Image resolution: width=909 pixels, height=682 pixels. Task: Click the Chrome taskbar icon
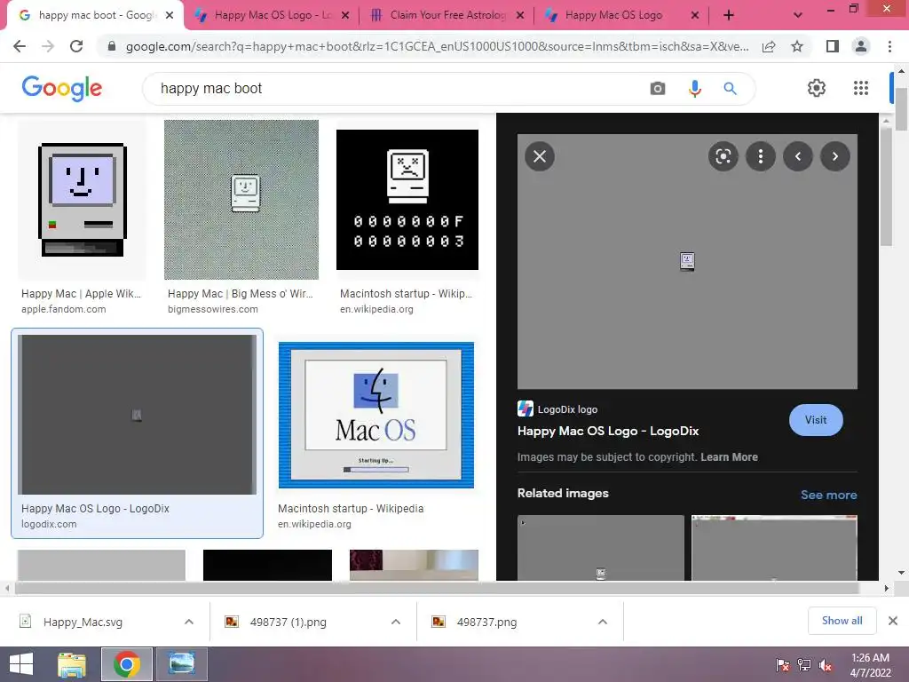[127, 664]
